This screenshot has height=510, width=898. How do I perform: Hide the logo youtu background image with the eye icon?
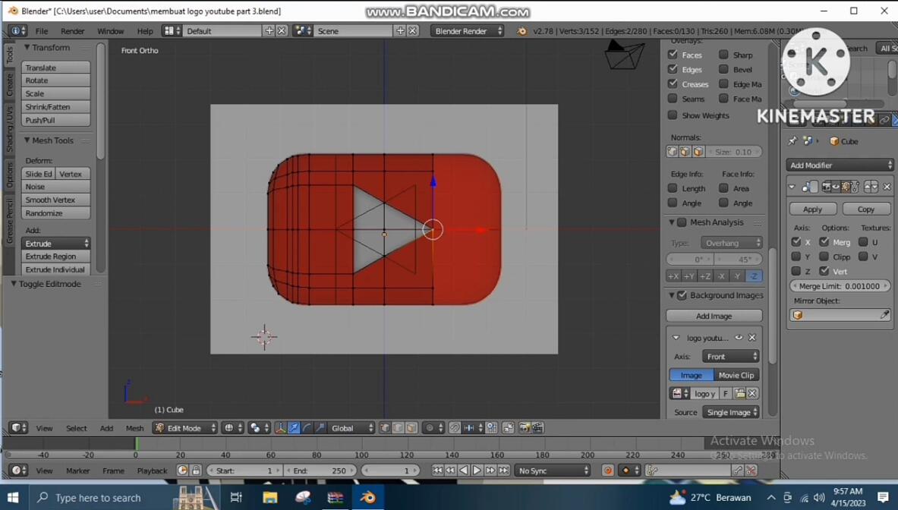[739, 338]
